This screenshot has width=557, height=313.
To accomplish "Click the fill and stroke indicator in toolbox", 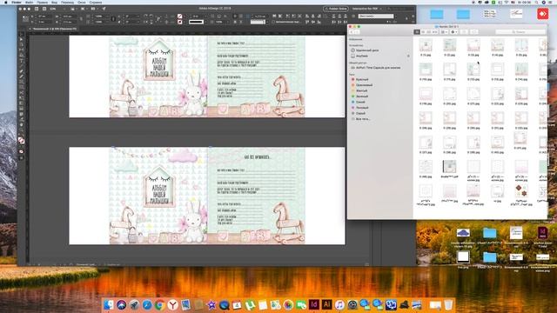I will [21, 141].
